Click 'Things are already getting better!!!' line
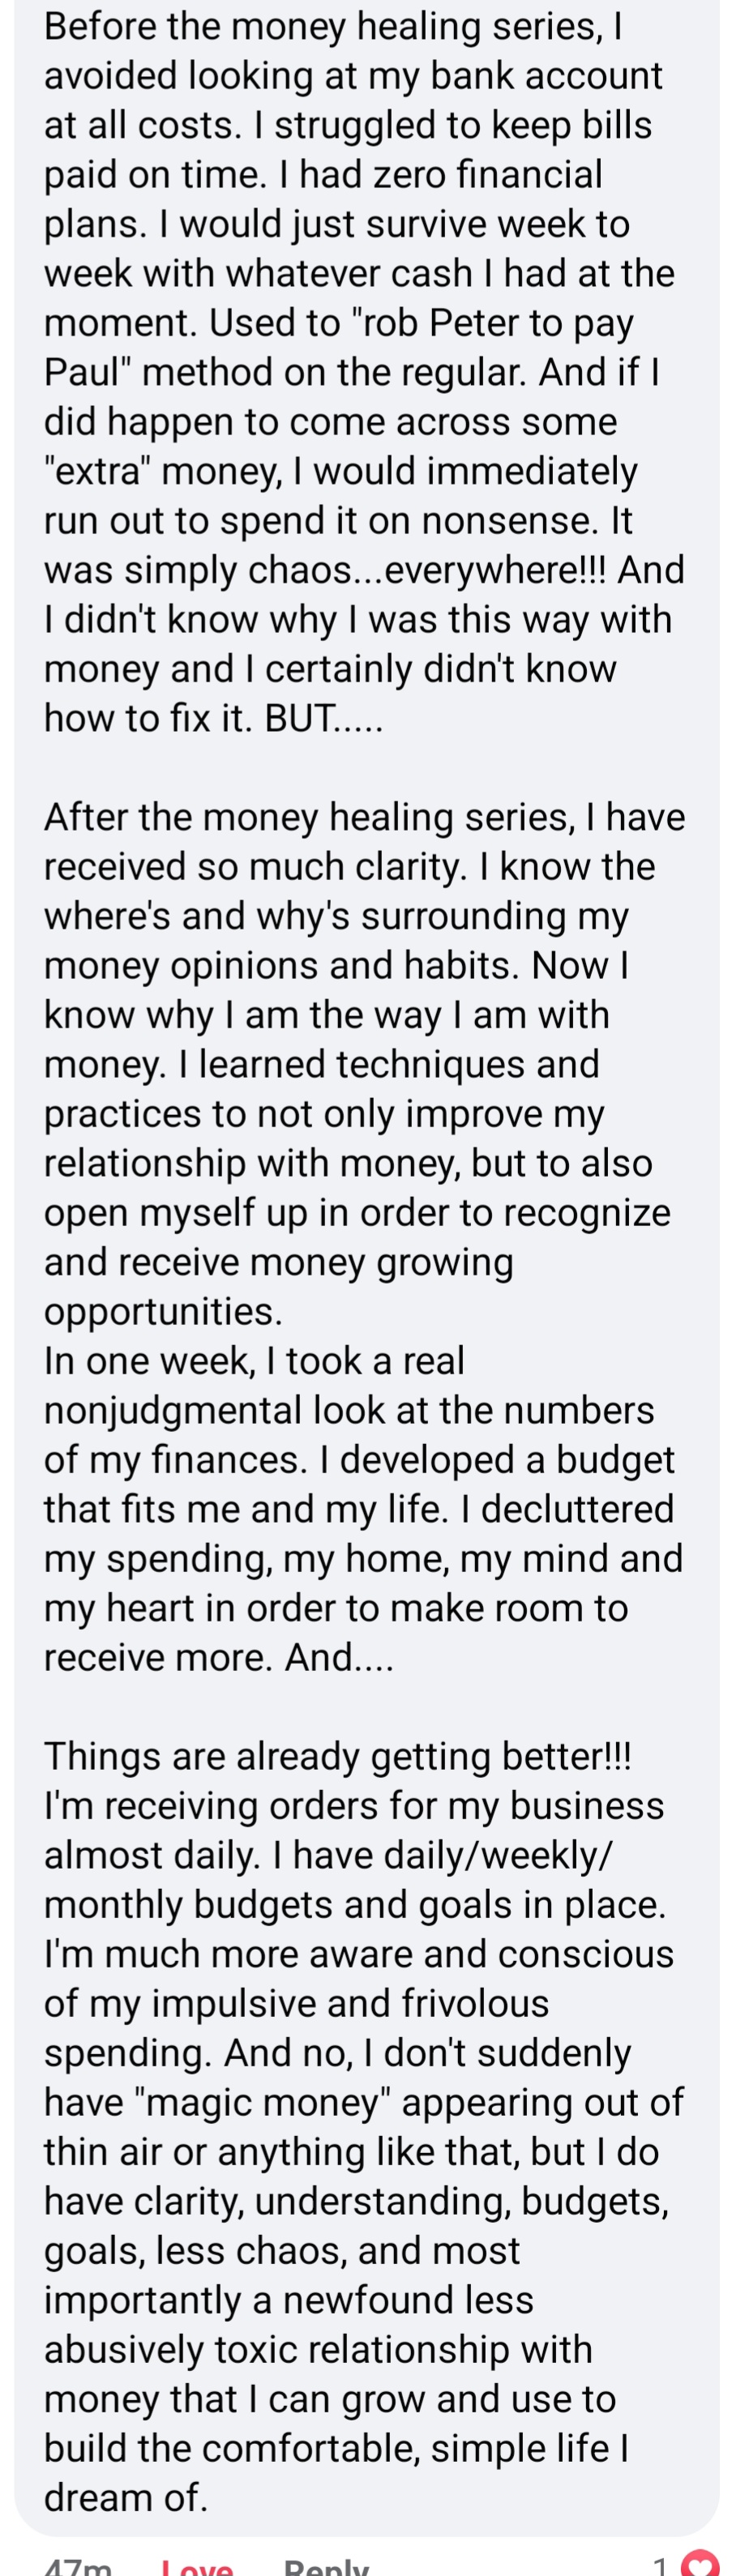 (x=337, y=1756)
